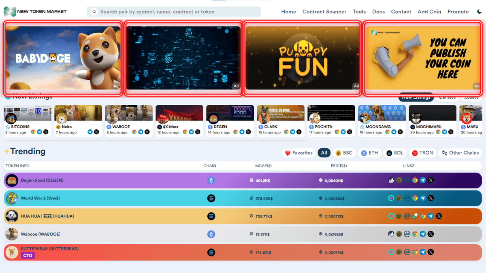Open X icon in HUAHUA row
Viewport: 486px width, 273px height.
point(439,216)
